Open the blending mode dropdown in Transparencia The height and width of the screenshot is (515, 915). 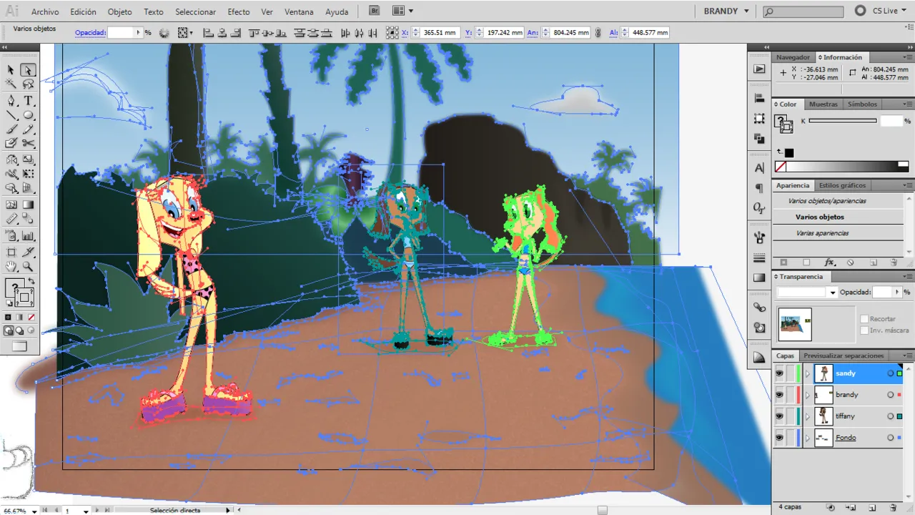(832, 293)
